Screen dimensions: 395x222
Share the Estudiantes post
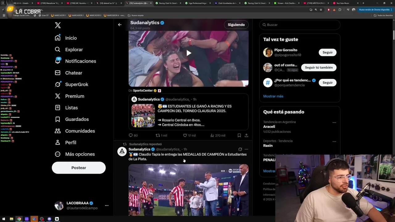pos(246,135)
